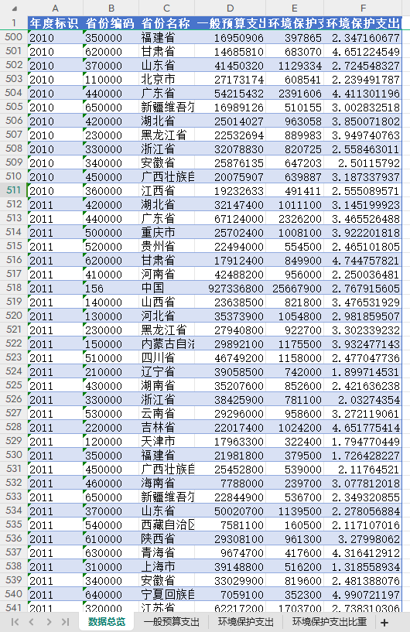Image resolution: width=410 pixels, height=632 pixels.
Task: Click the 上海市 cell
Action: [166, 567]
